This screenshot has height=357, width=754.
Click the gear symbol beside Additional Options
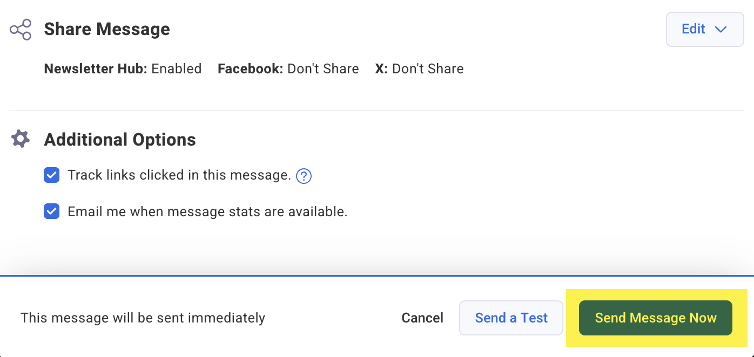point(20,139)
